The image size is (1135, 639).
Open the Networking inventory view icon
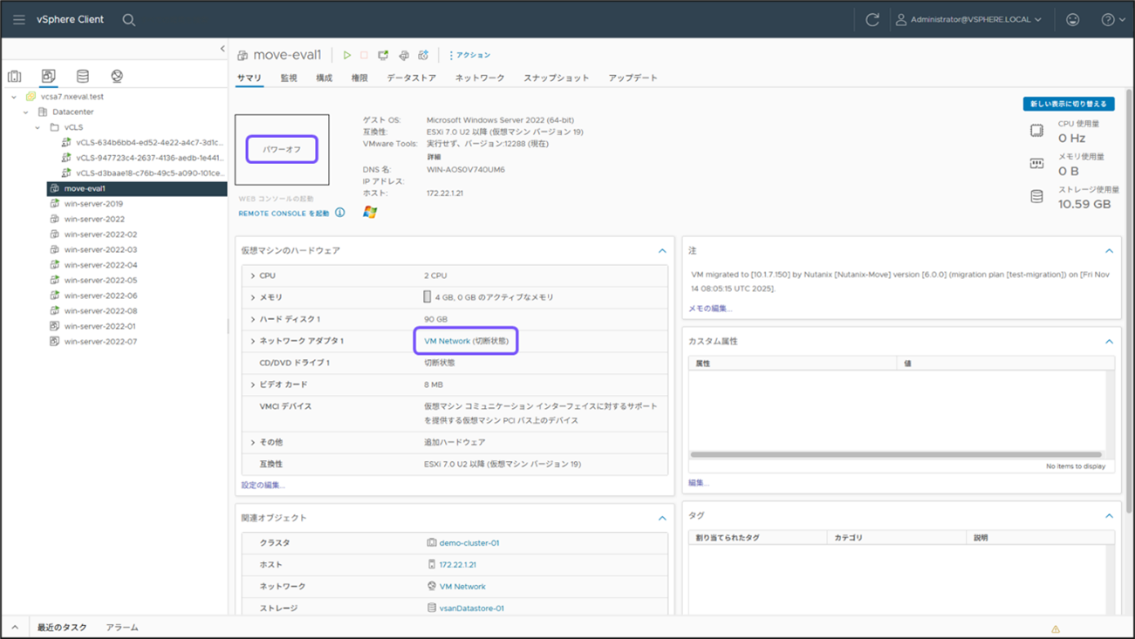117,77
